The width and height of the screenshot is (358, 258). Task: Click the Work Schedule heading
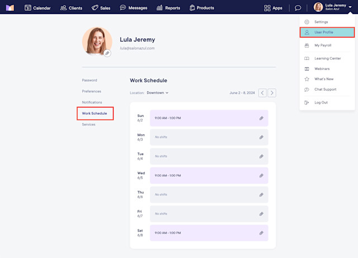click(148, 81)
